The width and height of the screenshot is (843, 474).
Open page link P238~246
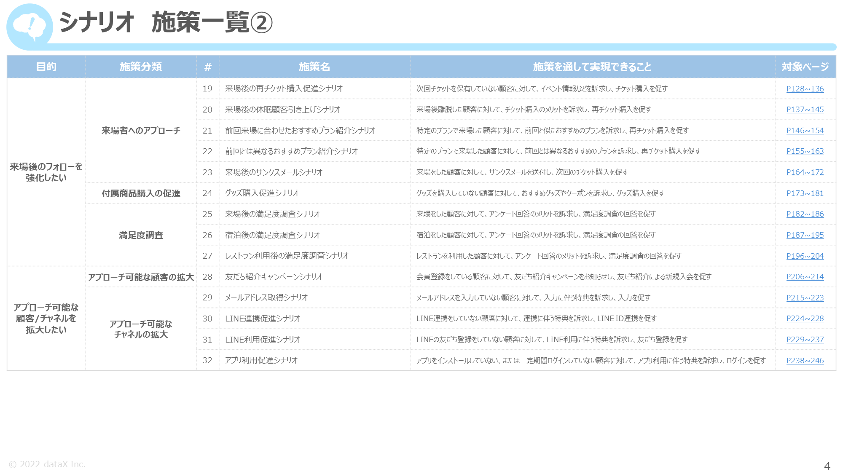click(805, 361)
